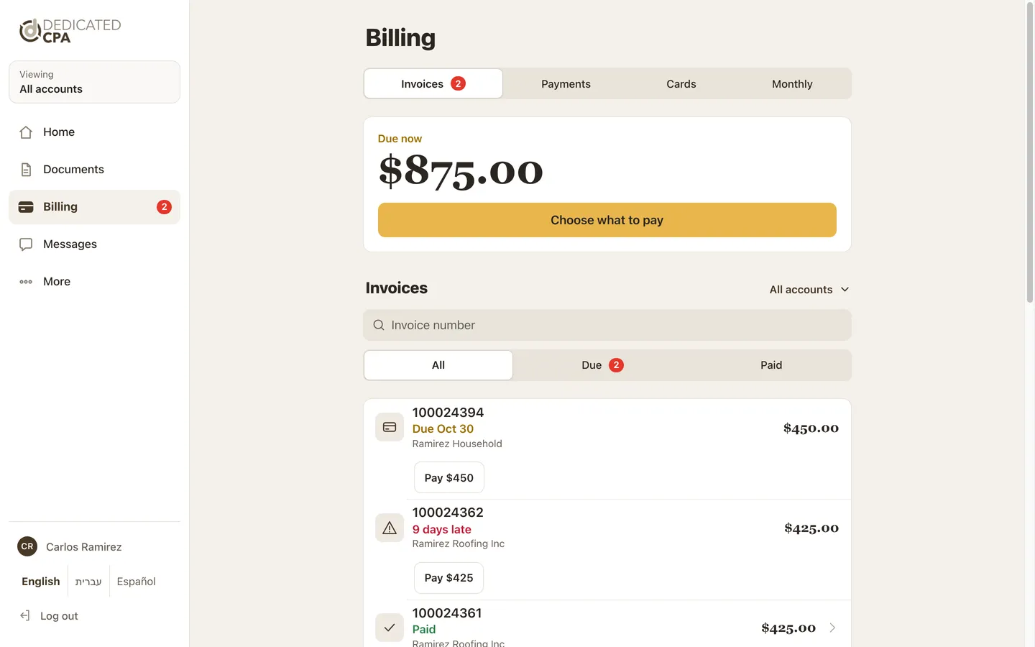Filter invoices by Paid
Image resolution: width=1035 pixels, height=647 pixels.
coord(771,365)
